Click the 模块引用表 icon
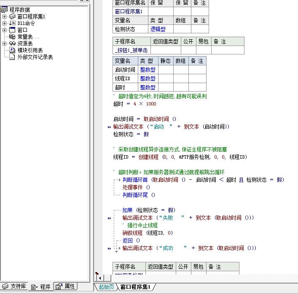This screenshot has width=298, height=294. coord(12,50)
